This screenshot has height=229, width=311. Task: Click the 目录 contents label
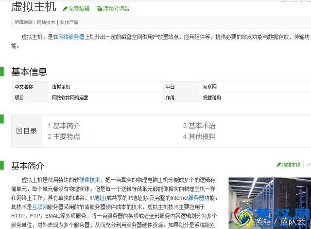click(30, 131)
